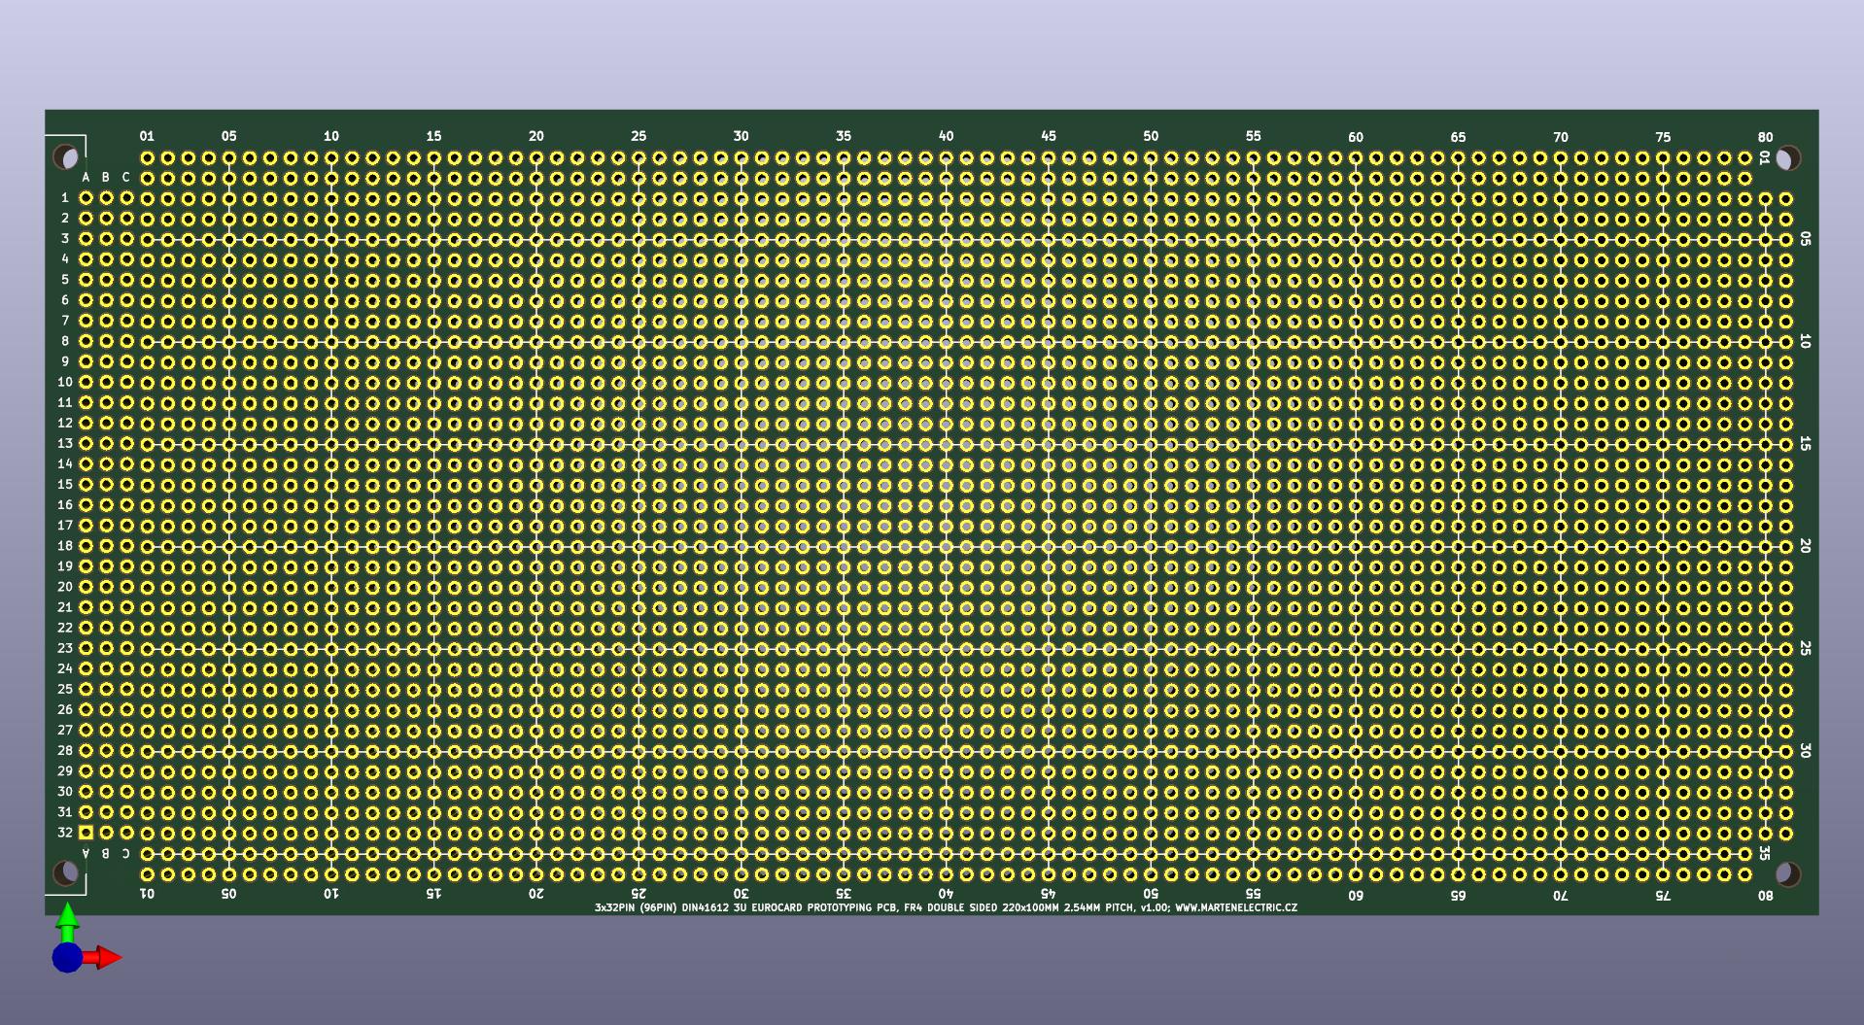Click the column C pad in row 2
The width and height of the screenshot is (1864, 1025).
pyautogui.click(x=126, y=219)
